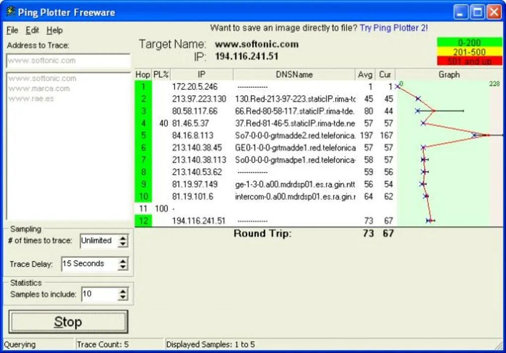Click the PL% column header
Viewport: 506px width, 353px height.
(161, 74)
